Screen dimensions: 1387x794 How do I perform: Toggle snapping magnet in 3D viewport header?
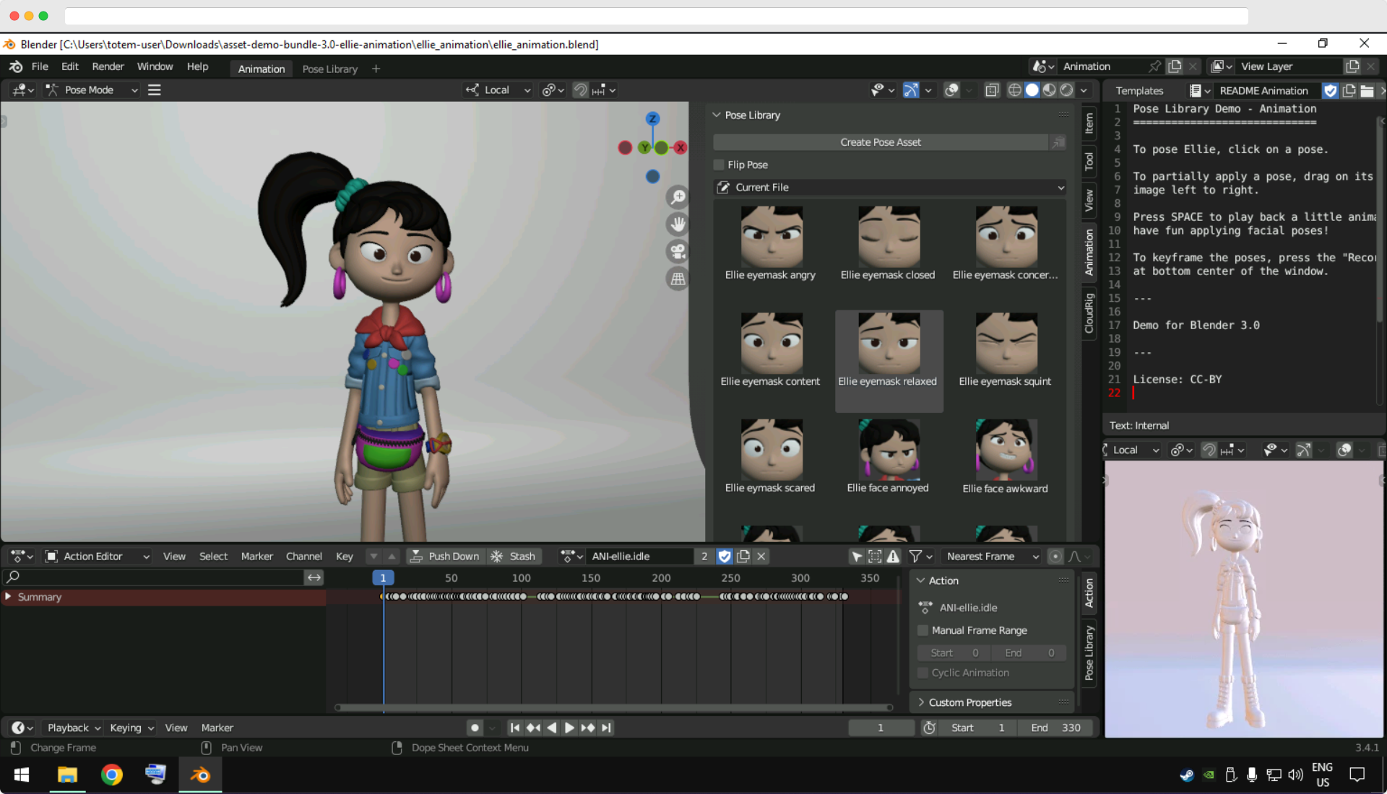click(580, 90)
